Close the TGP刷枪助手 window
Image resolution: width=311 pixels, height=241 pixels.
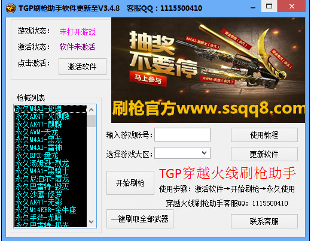292,6
